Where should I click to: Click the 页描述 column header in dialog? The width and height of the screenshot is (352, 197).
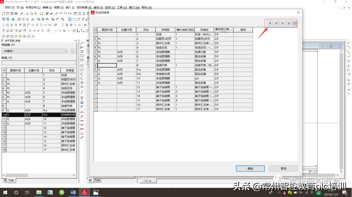coord(204,30)
